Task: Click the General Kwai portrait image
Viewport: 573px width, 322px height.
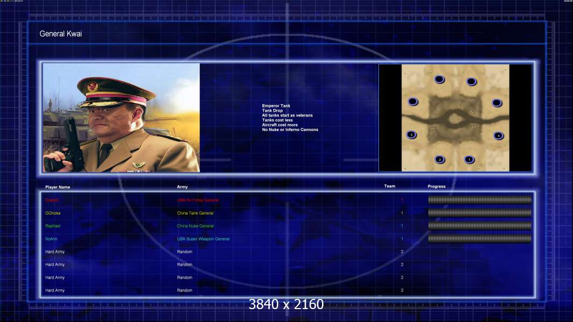Action: [x=121, y=118]
